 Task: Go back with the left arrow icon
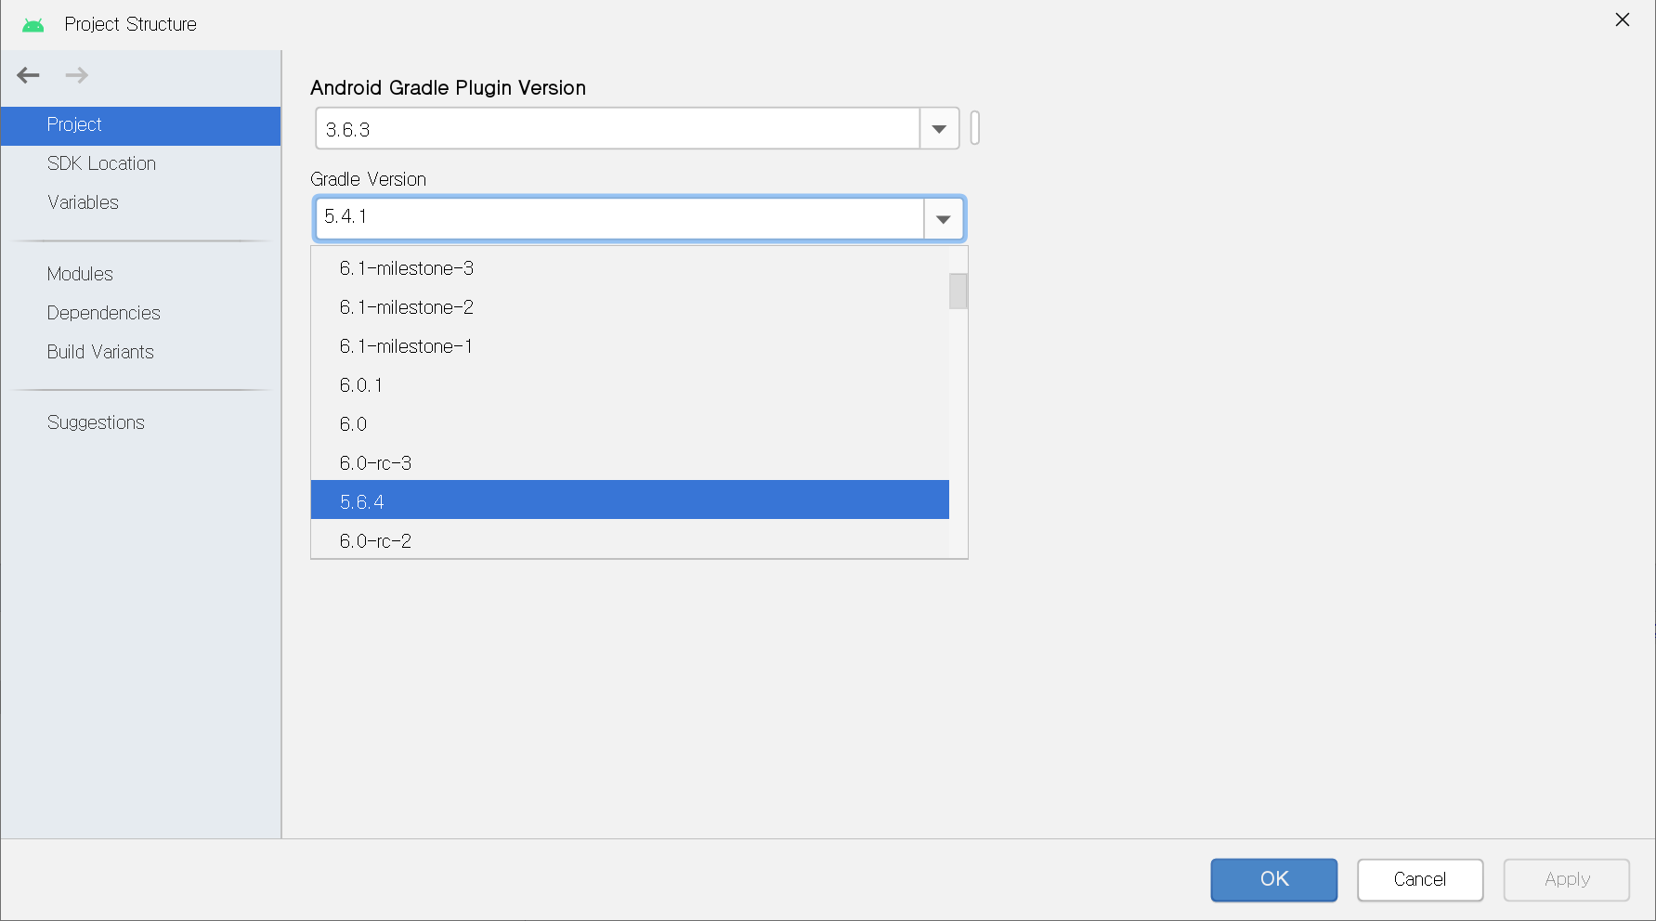29,75
